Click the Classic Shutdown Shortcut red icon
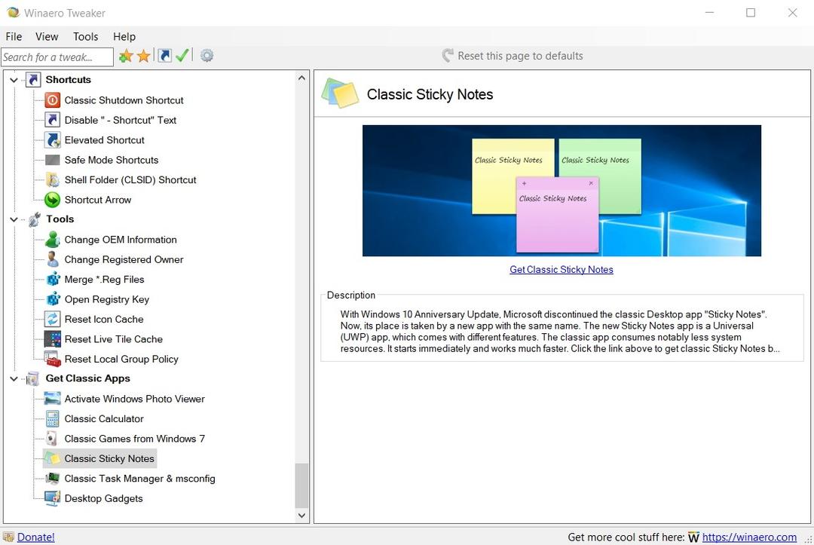Screen dimensions: 814x545 [52, 100]
